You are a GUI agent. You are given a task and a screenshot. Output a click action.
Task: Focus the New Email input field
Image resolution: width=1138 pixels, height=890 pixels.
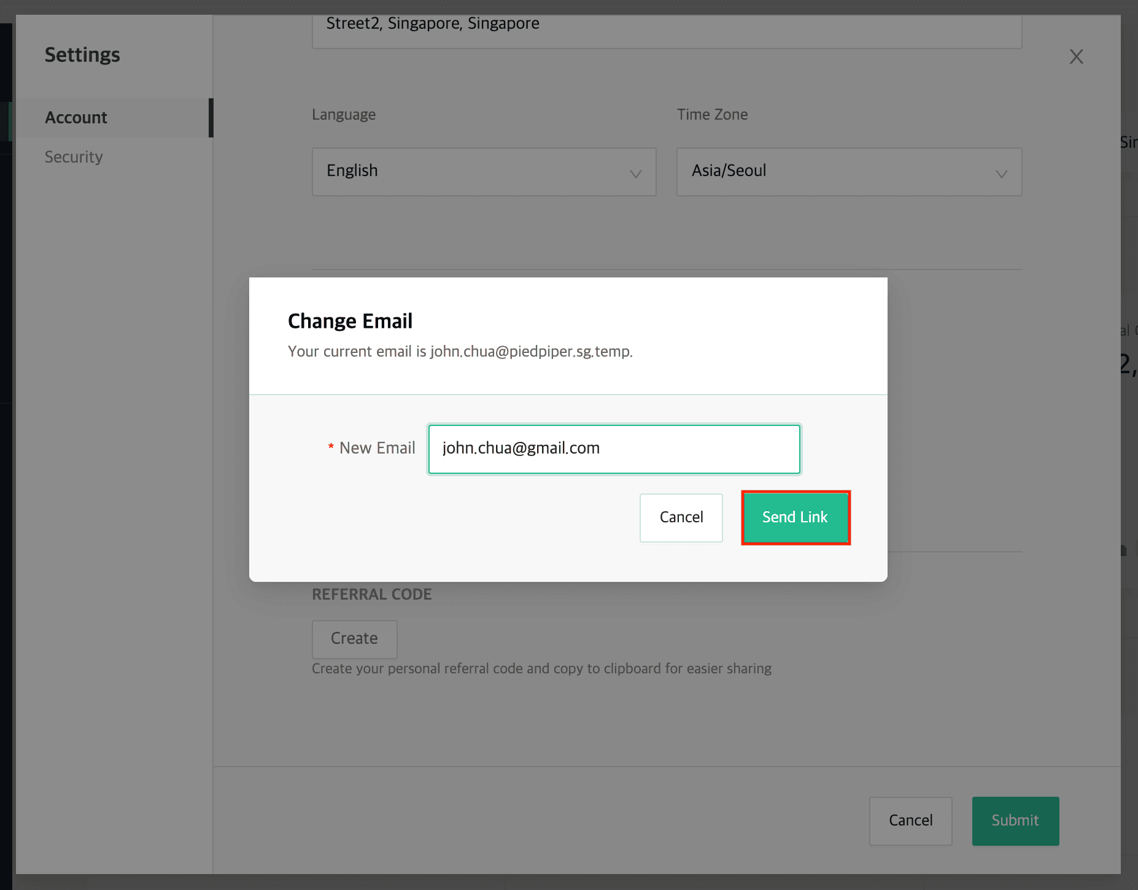tap(614, 449)
